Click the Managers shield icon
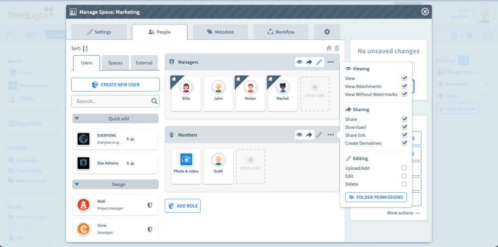 tap(172, 62)
